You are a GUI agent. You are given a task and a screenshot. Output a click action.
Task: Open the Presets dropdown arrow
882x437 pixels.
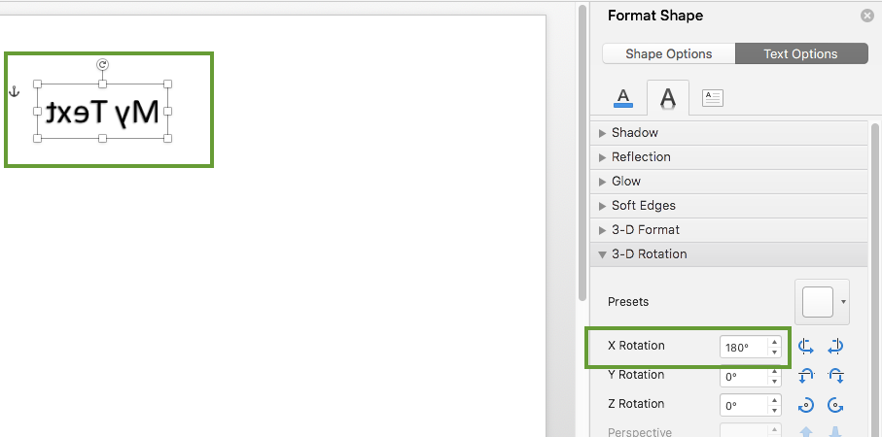(x=843, y=302)
